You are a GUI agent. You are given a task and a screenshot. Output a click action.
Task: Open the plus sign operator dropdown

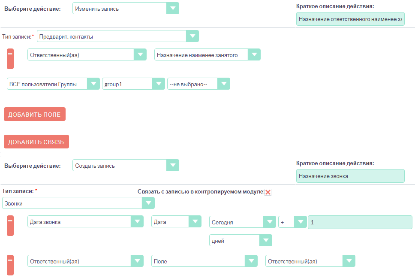pos(292,222)
